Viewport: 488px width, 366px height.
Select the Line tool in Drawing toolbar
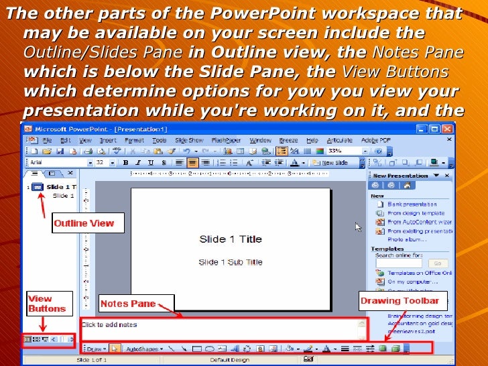(172, 349)
